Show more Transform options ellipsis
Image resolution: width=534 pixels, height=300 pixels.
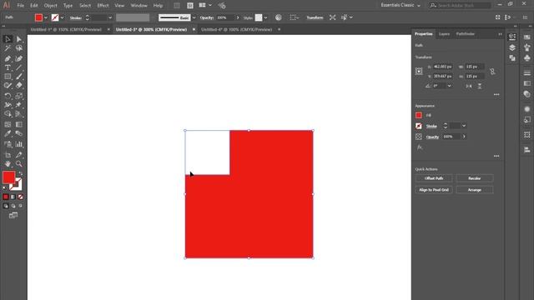496,94
